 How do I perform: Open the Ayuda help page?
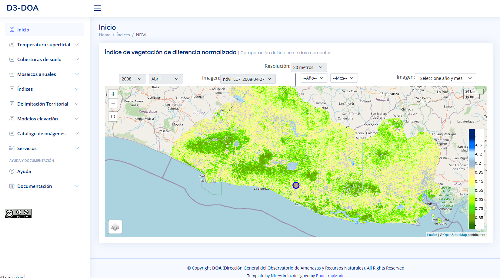(44, 171)
